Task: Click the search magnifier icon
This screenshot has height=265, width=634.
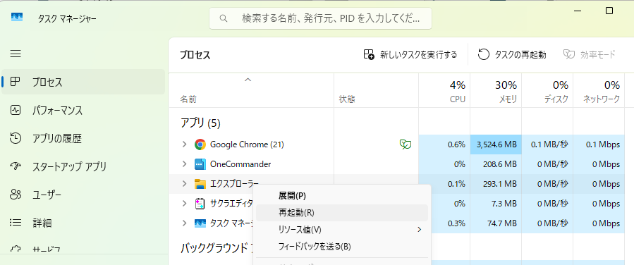Action: (222, 18)
